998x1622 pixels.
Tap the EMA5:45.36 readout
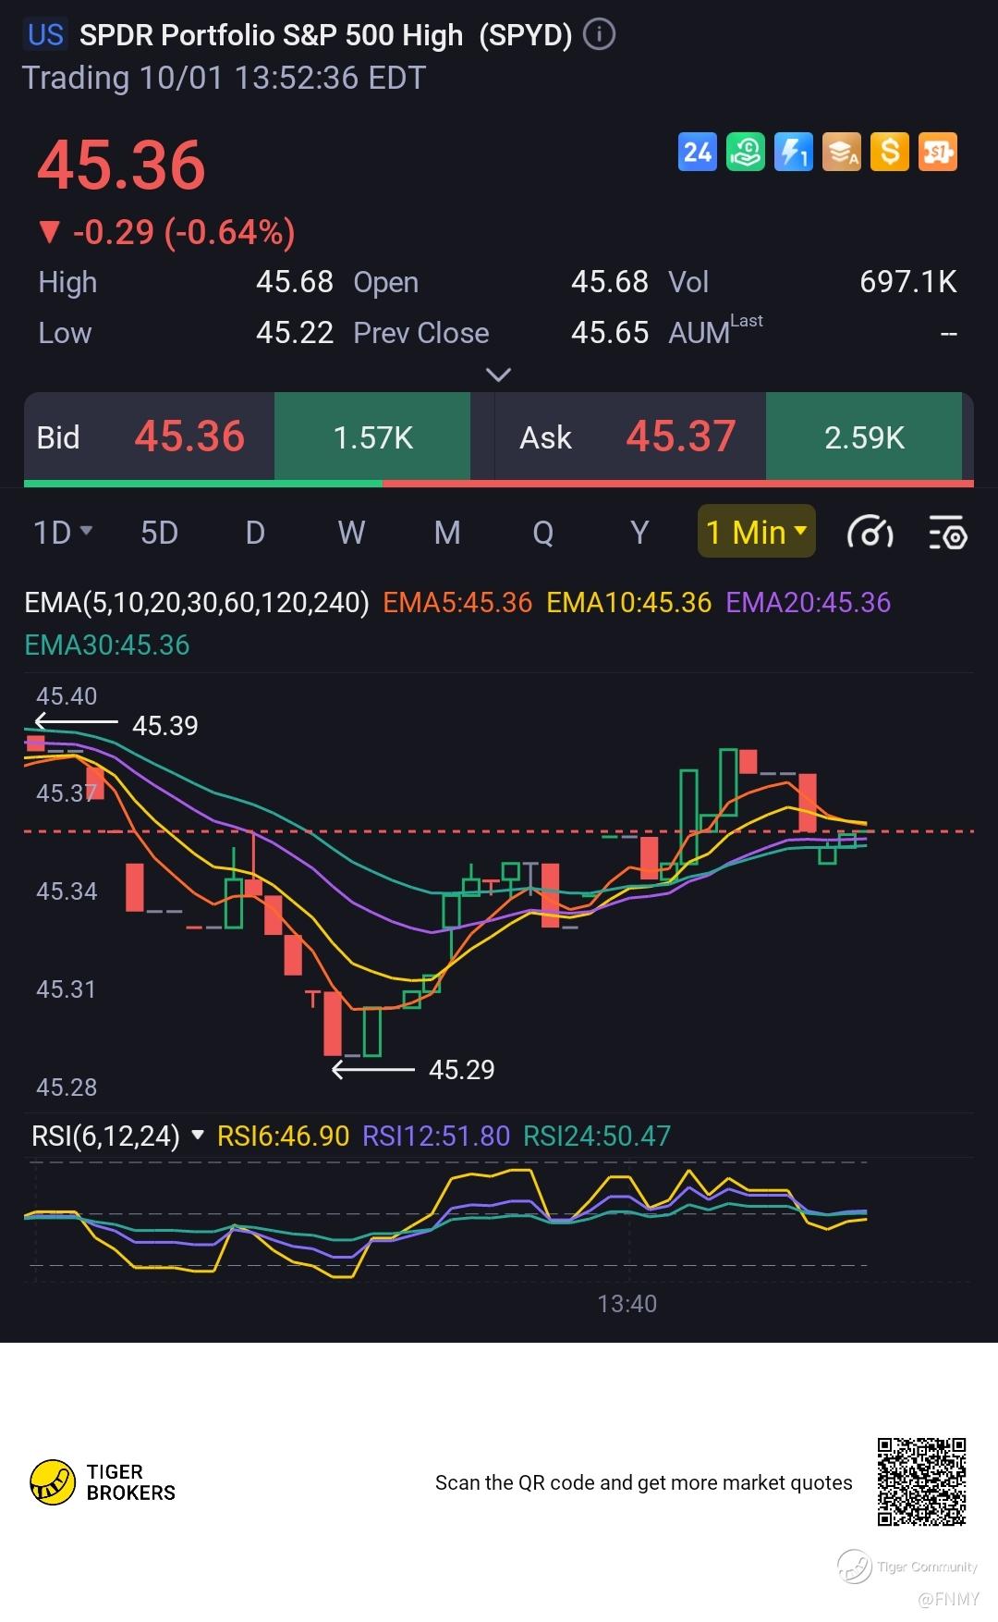click(457, 603)
